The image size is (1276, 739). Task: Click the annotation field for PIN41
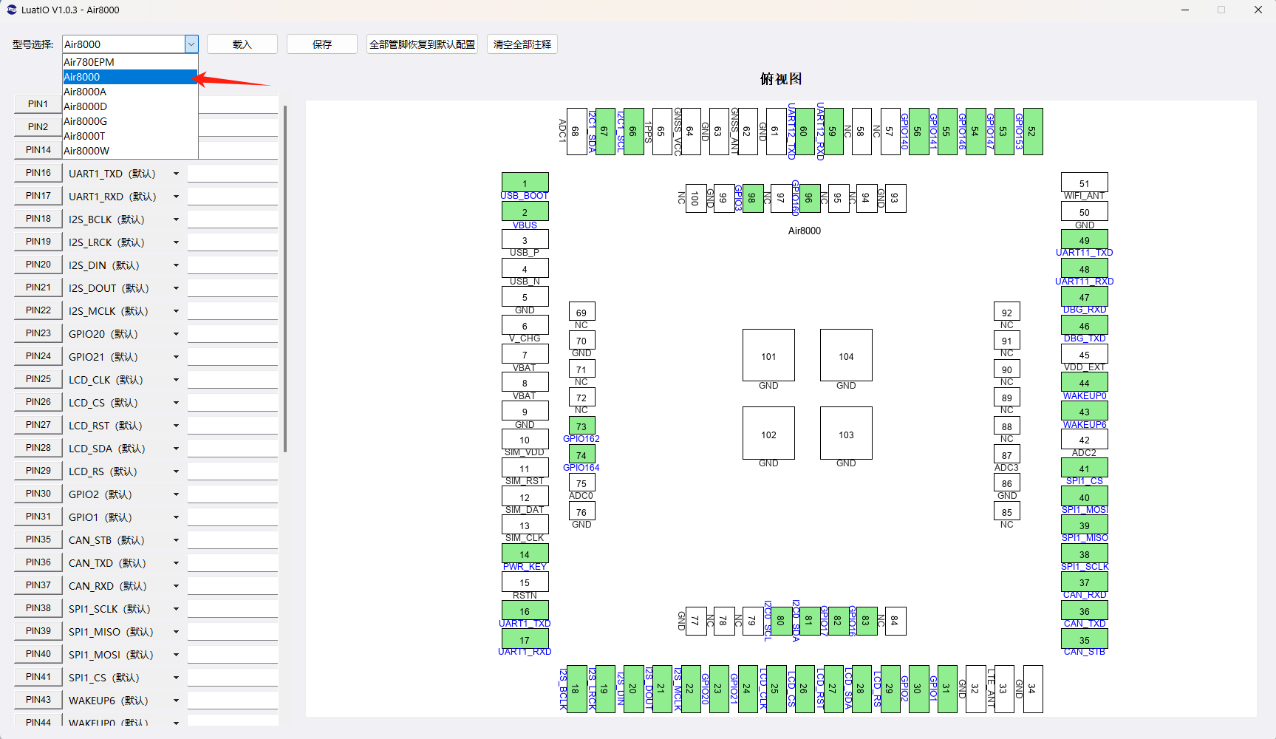pos(233,677)
